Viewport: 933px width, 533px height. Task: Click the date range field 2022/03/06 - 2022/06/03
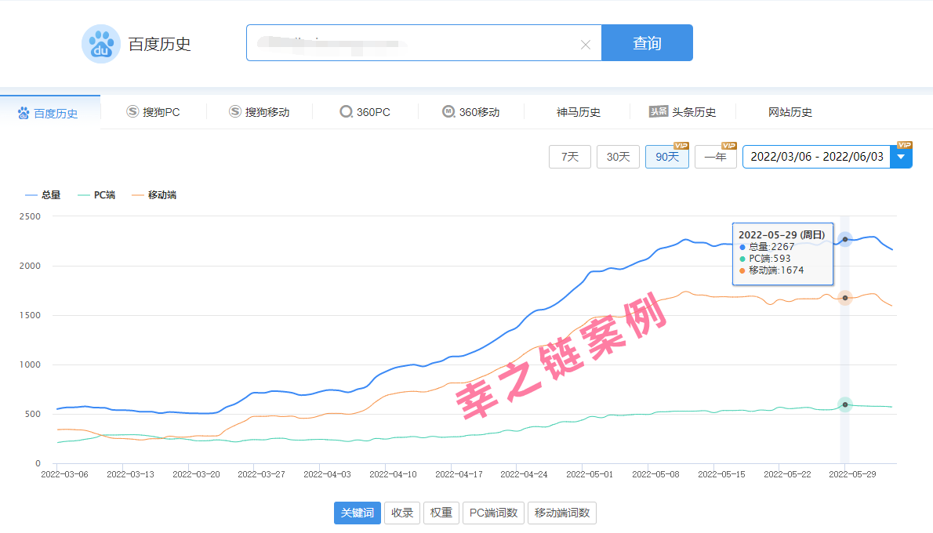pyautogui.click(x=816, y=157)
